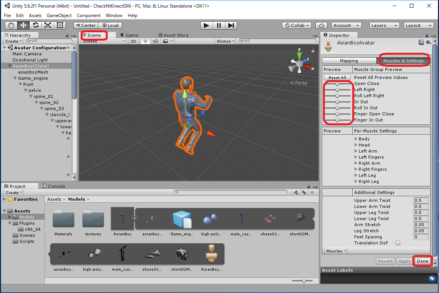Viewport: 439px width, 293px height.
Task: Select the Rect Transform tool
Action: (60, 25)
